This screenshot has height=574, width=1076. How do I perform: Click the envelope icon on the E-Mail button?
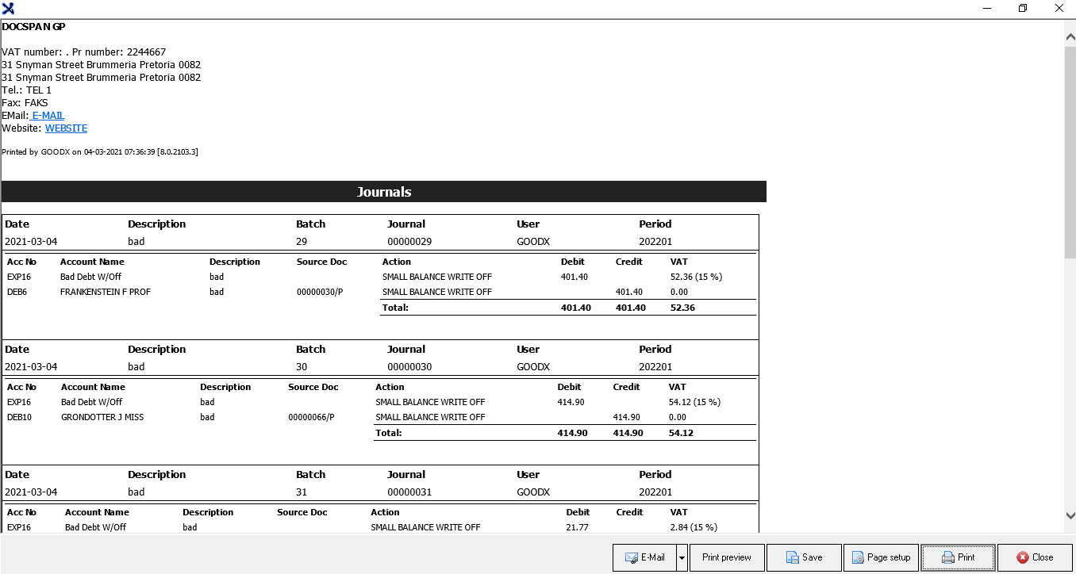coord(631,557)
